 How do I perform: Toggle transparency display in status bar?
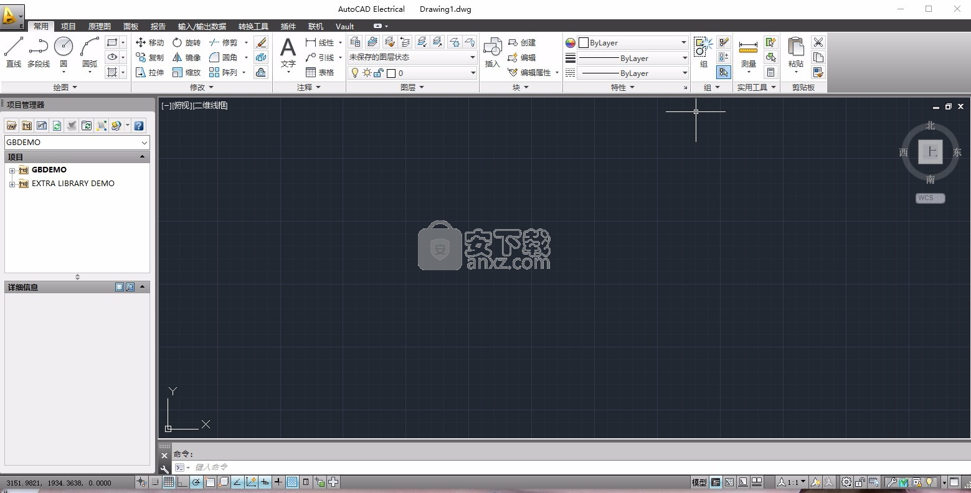pos(292,482)
